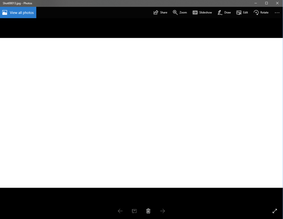Screen dimensions: 283x219
Task: Click the View all photos button
Action: pyautogui.click(x=18, y=12)
